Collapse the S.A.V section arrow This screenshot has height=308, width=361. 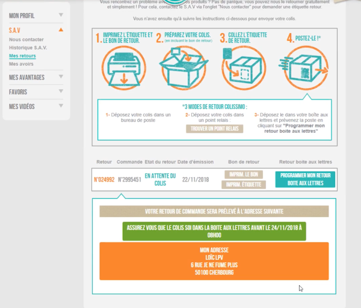click(x=61, y=30)
